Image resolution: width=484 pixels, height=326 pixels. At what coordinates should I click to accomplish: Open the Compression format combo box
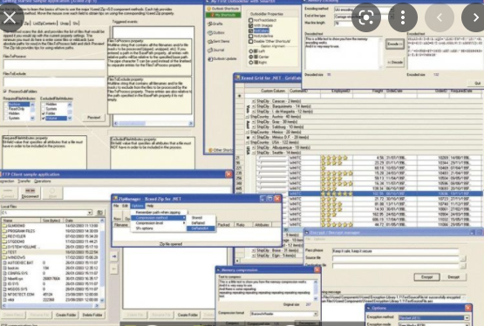[284, 314]
